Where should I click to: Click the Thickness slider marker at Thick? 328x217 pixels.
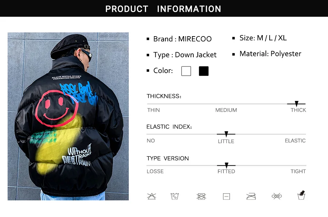click(x=297, y=103)
